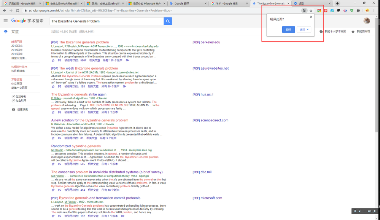This screenshot has height=220, width=380.
Task: Open the hamburger menu beside Google Scholar logo
Action: (x=6, y=21)
